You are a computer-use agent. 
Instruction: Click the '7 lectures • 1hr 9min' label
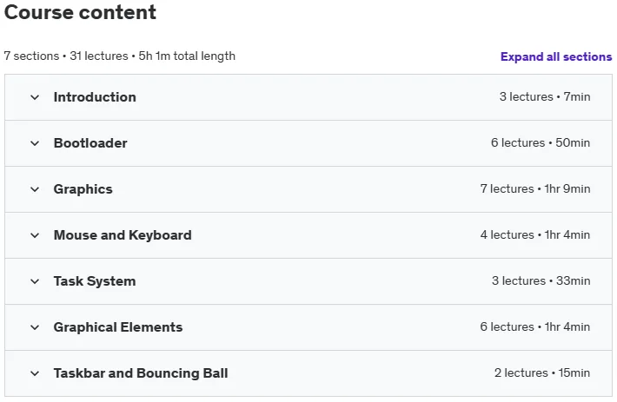coord(535,188)
